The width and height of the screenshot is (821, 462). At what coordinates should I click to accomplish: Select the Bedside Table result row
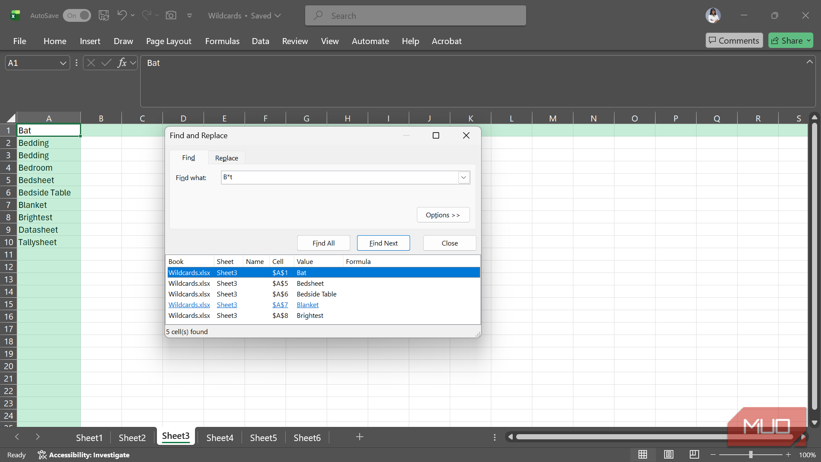324,294
